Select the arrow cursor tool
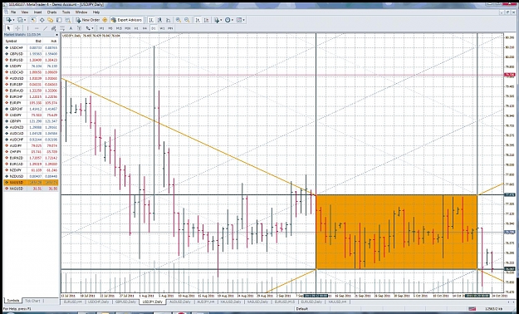Screen dimensions: 519x314 coord(8,28)
